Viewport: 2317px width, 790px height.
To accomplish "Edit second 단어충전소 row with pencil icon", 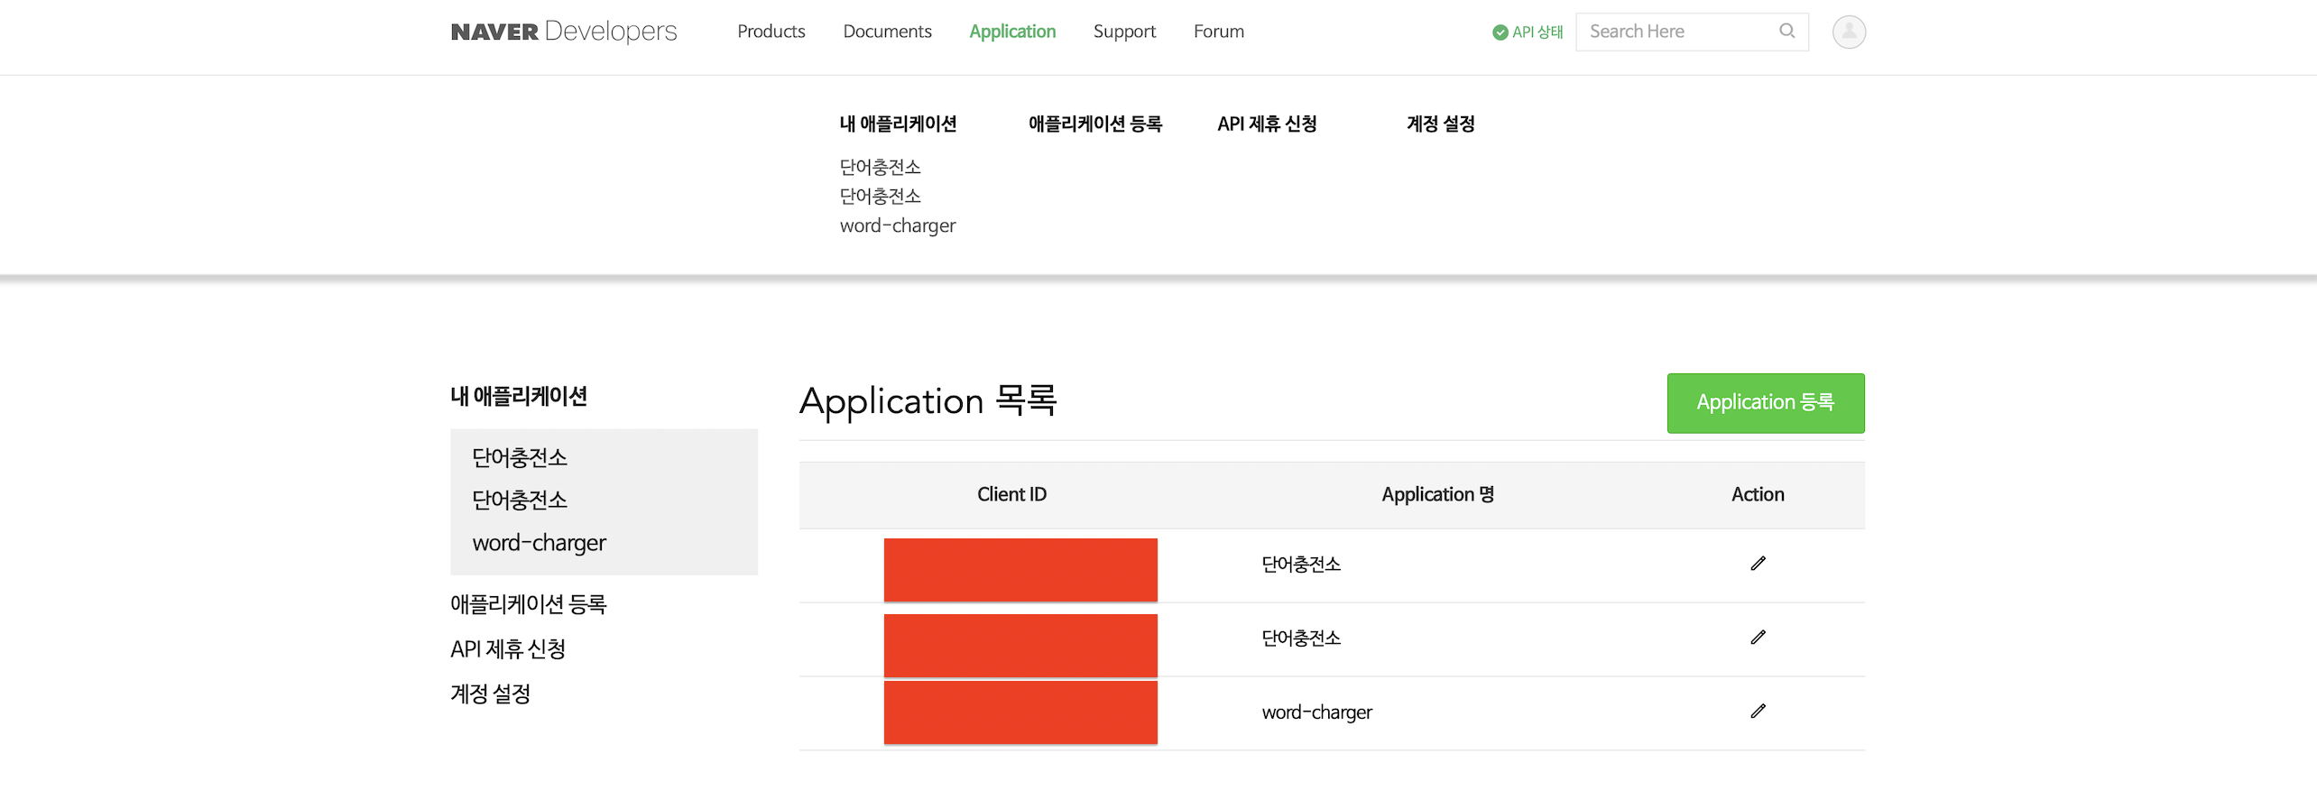I will tap(1758, 638).
